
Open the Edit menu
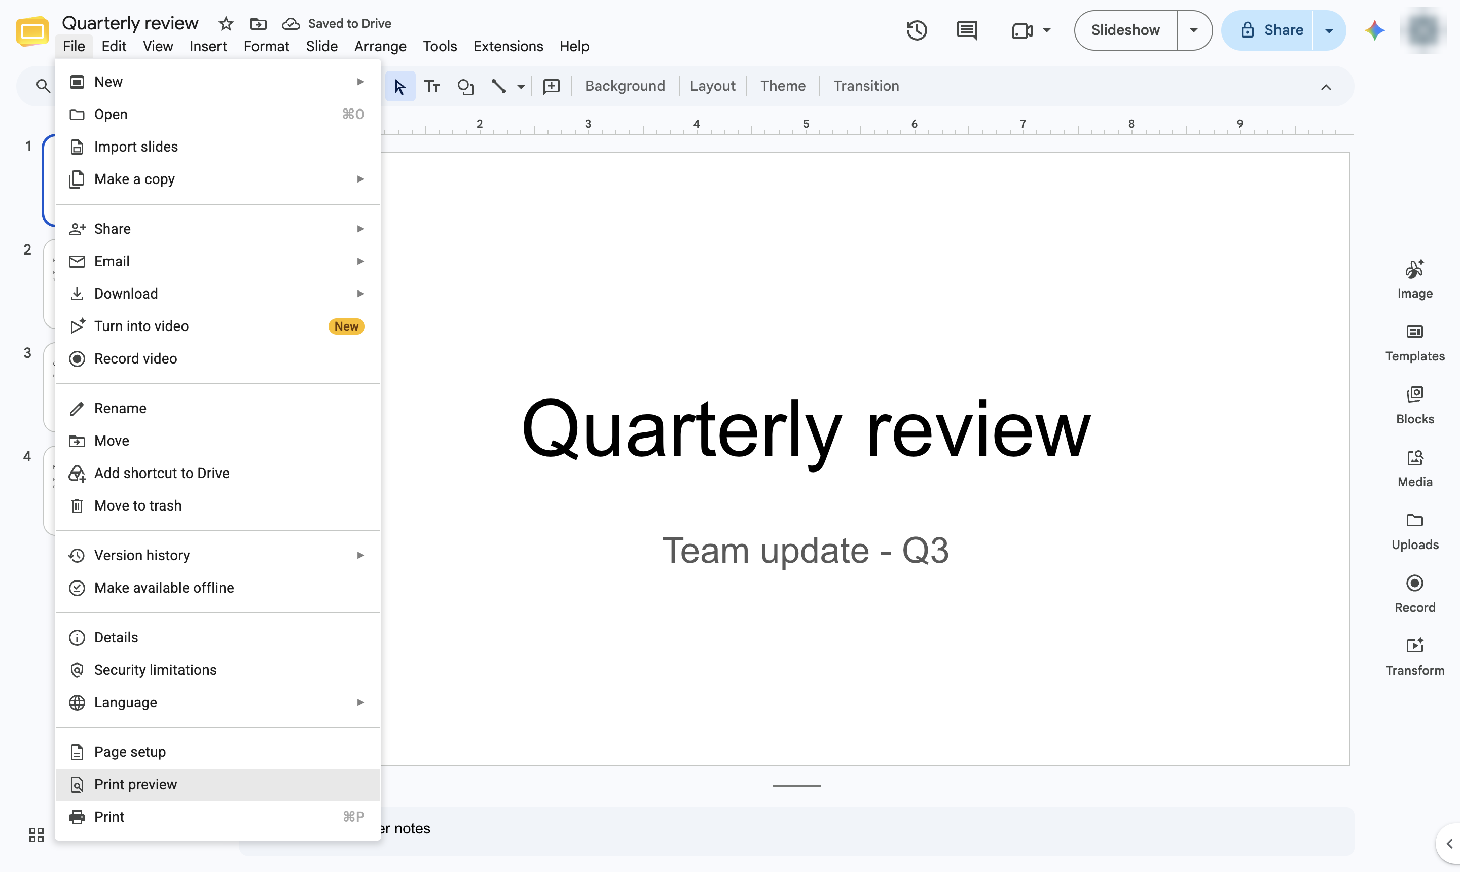[x=114, y=46]
